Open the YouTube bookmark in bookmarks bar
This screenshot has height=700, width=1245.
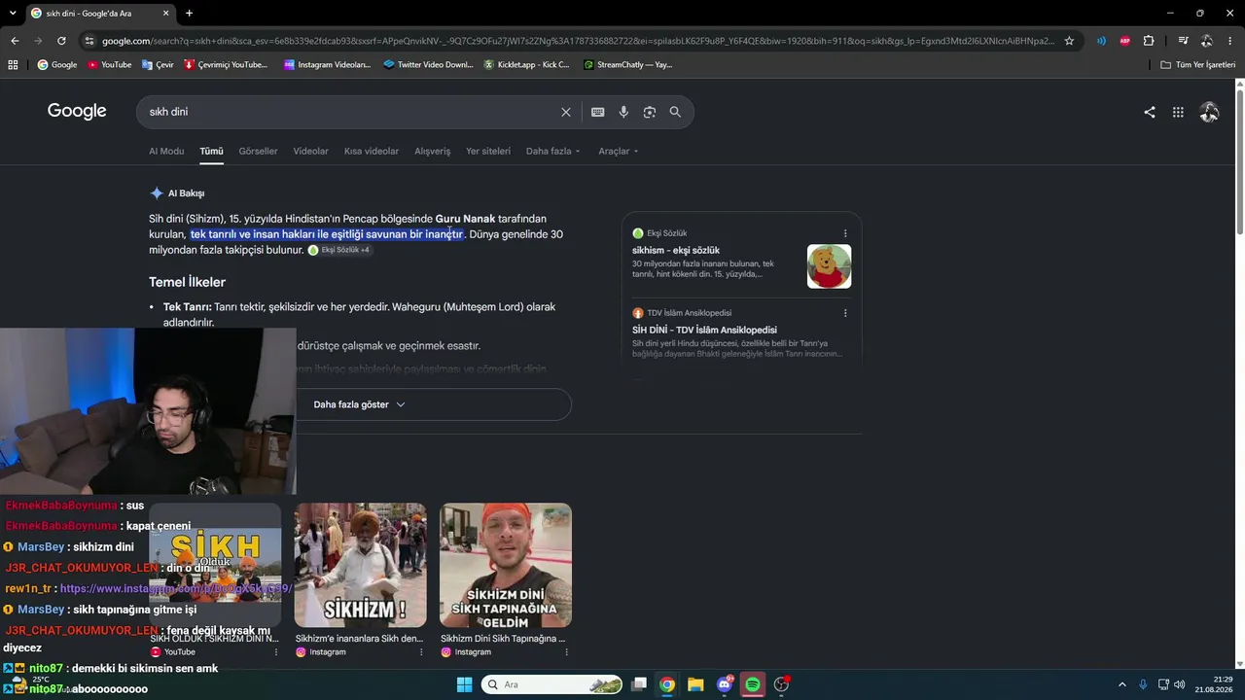tap(110, 65)
